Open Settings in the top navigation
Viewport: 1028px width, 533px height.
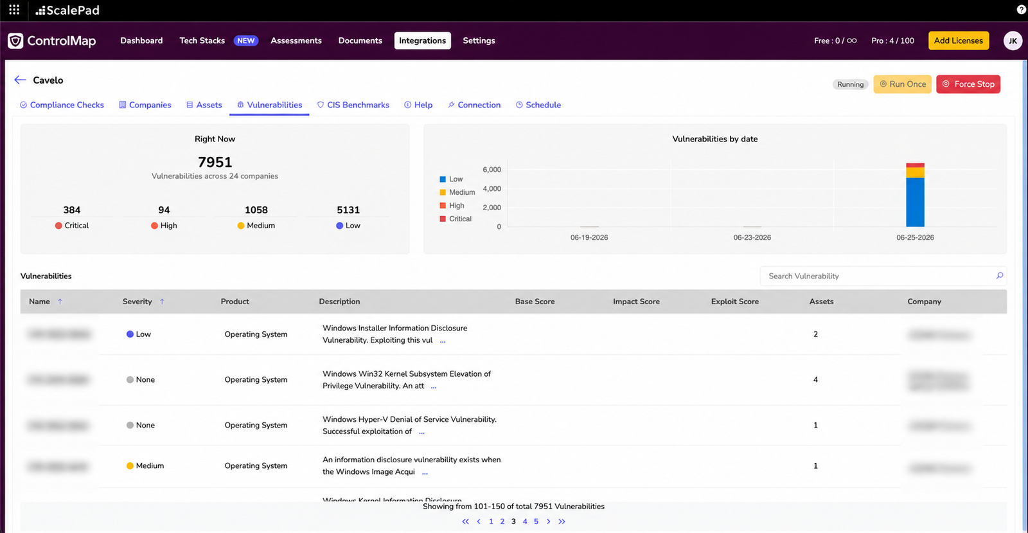coord(479,41)
